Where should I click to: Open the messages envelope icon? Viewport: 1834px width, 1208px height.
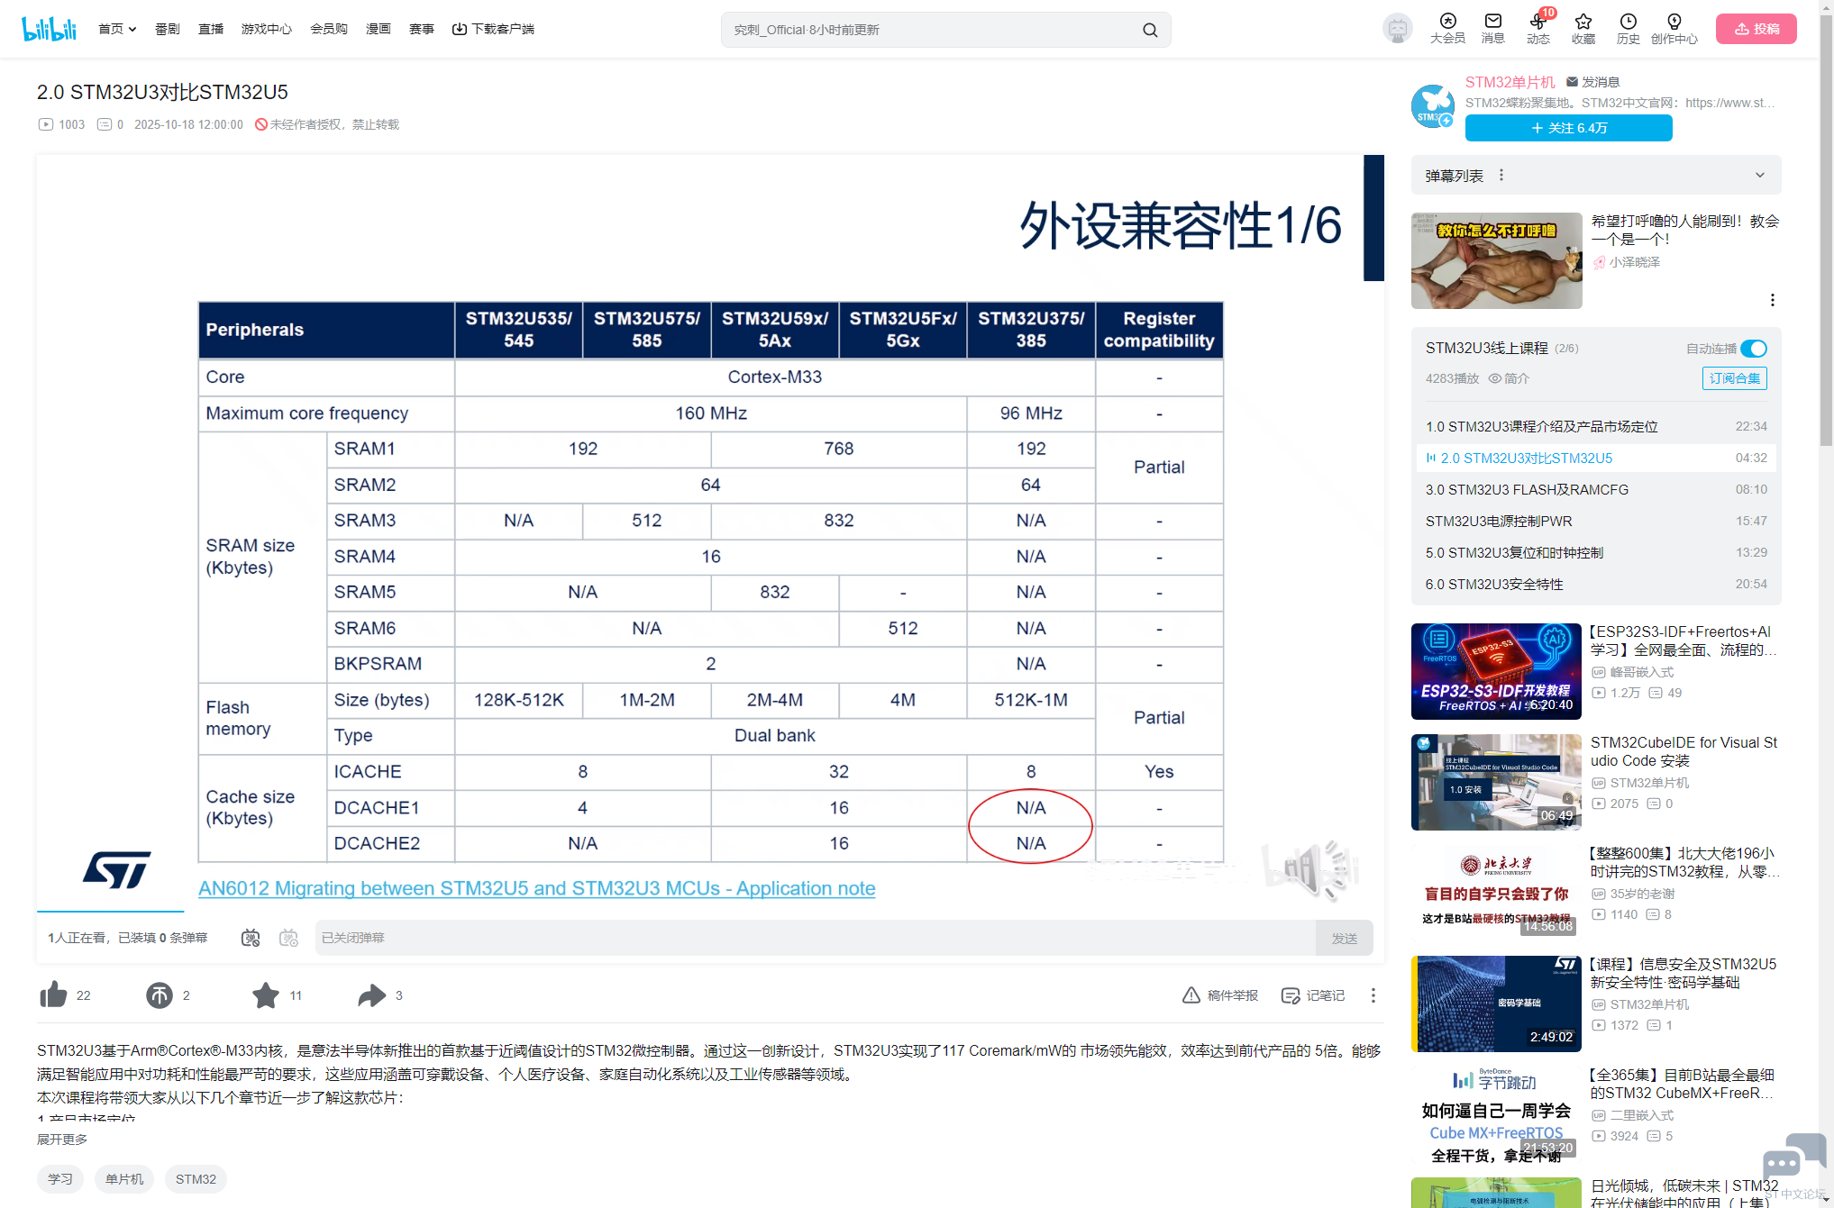pyautogui.click(x=1492, y=22)
